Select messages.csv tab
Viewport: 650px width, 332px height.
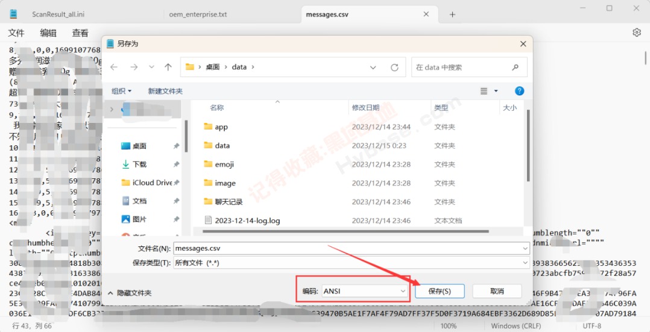[x=327, y=14]
